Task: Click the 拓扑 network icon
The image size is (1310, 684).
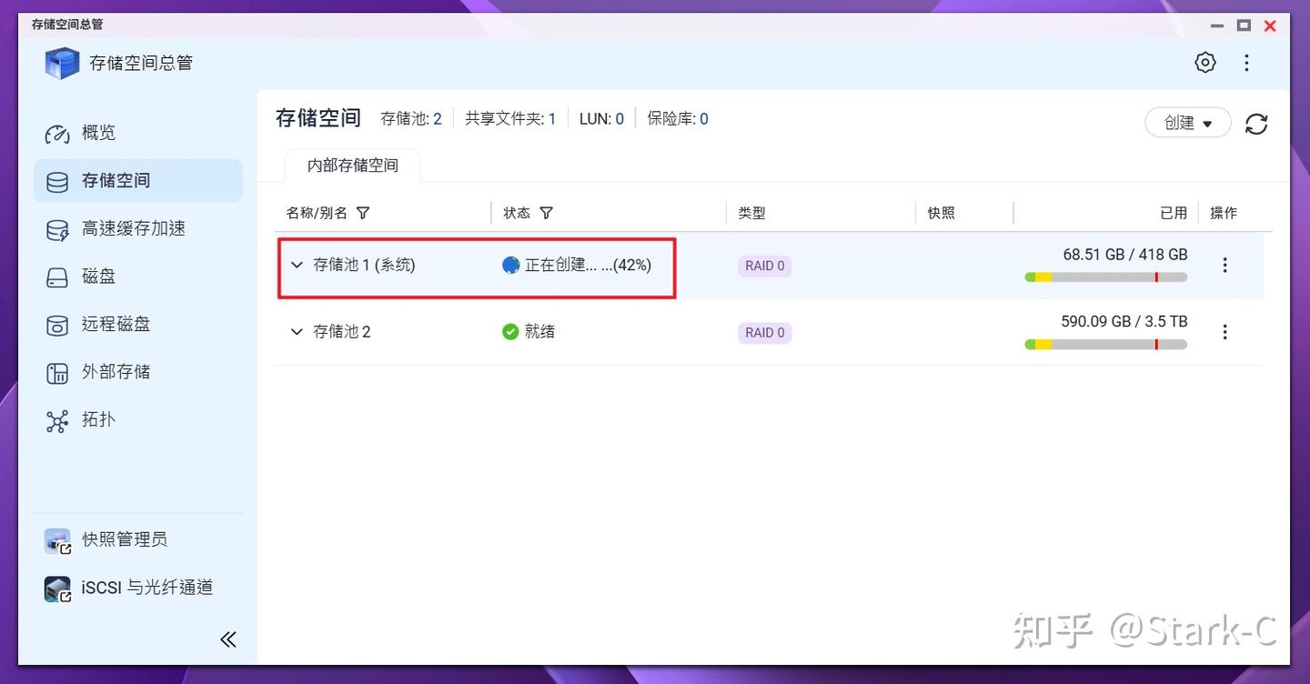Action: 57,421
